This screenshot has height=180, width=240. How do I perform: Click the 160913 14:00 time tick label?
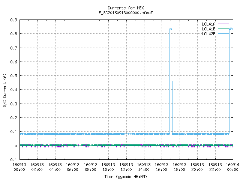pos(144,167)
